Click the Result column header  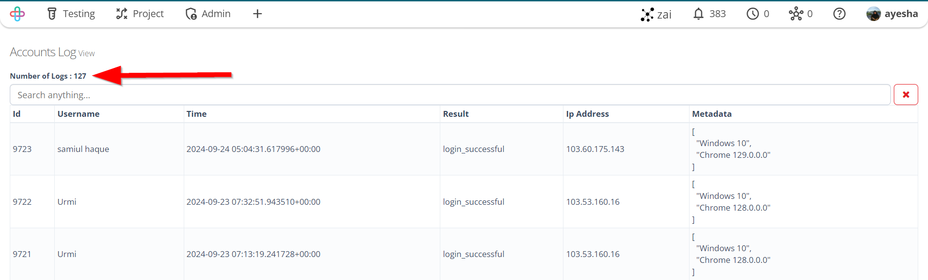pyautogui.click(x=456, y=114)
